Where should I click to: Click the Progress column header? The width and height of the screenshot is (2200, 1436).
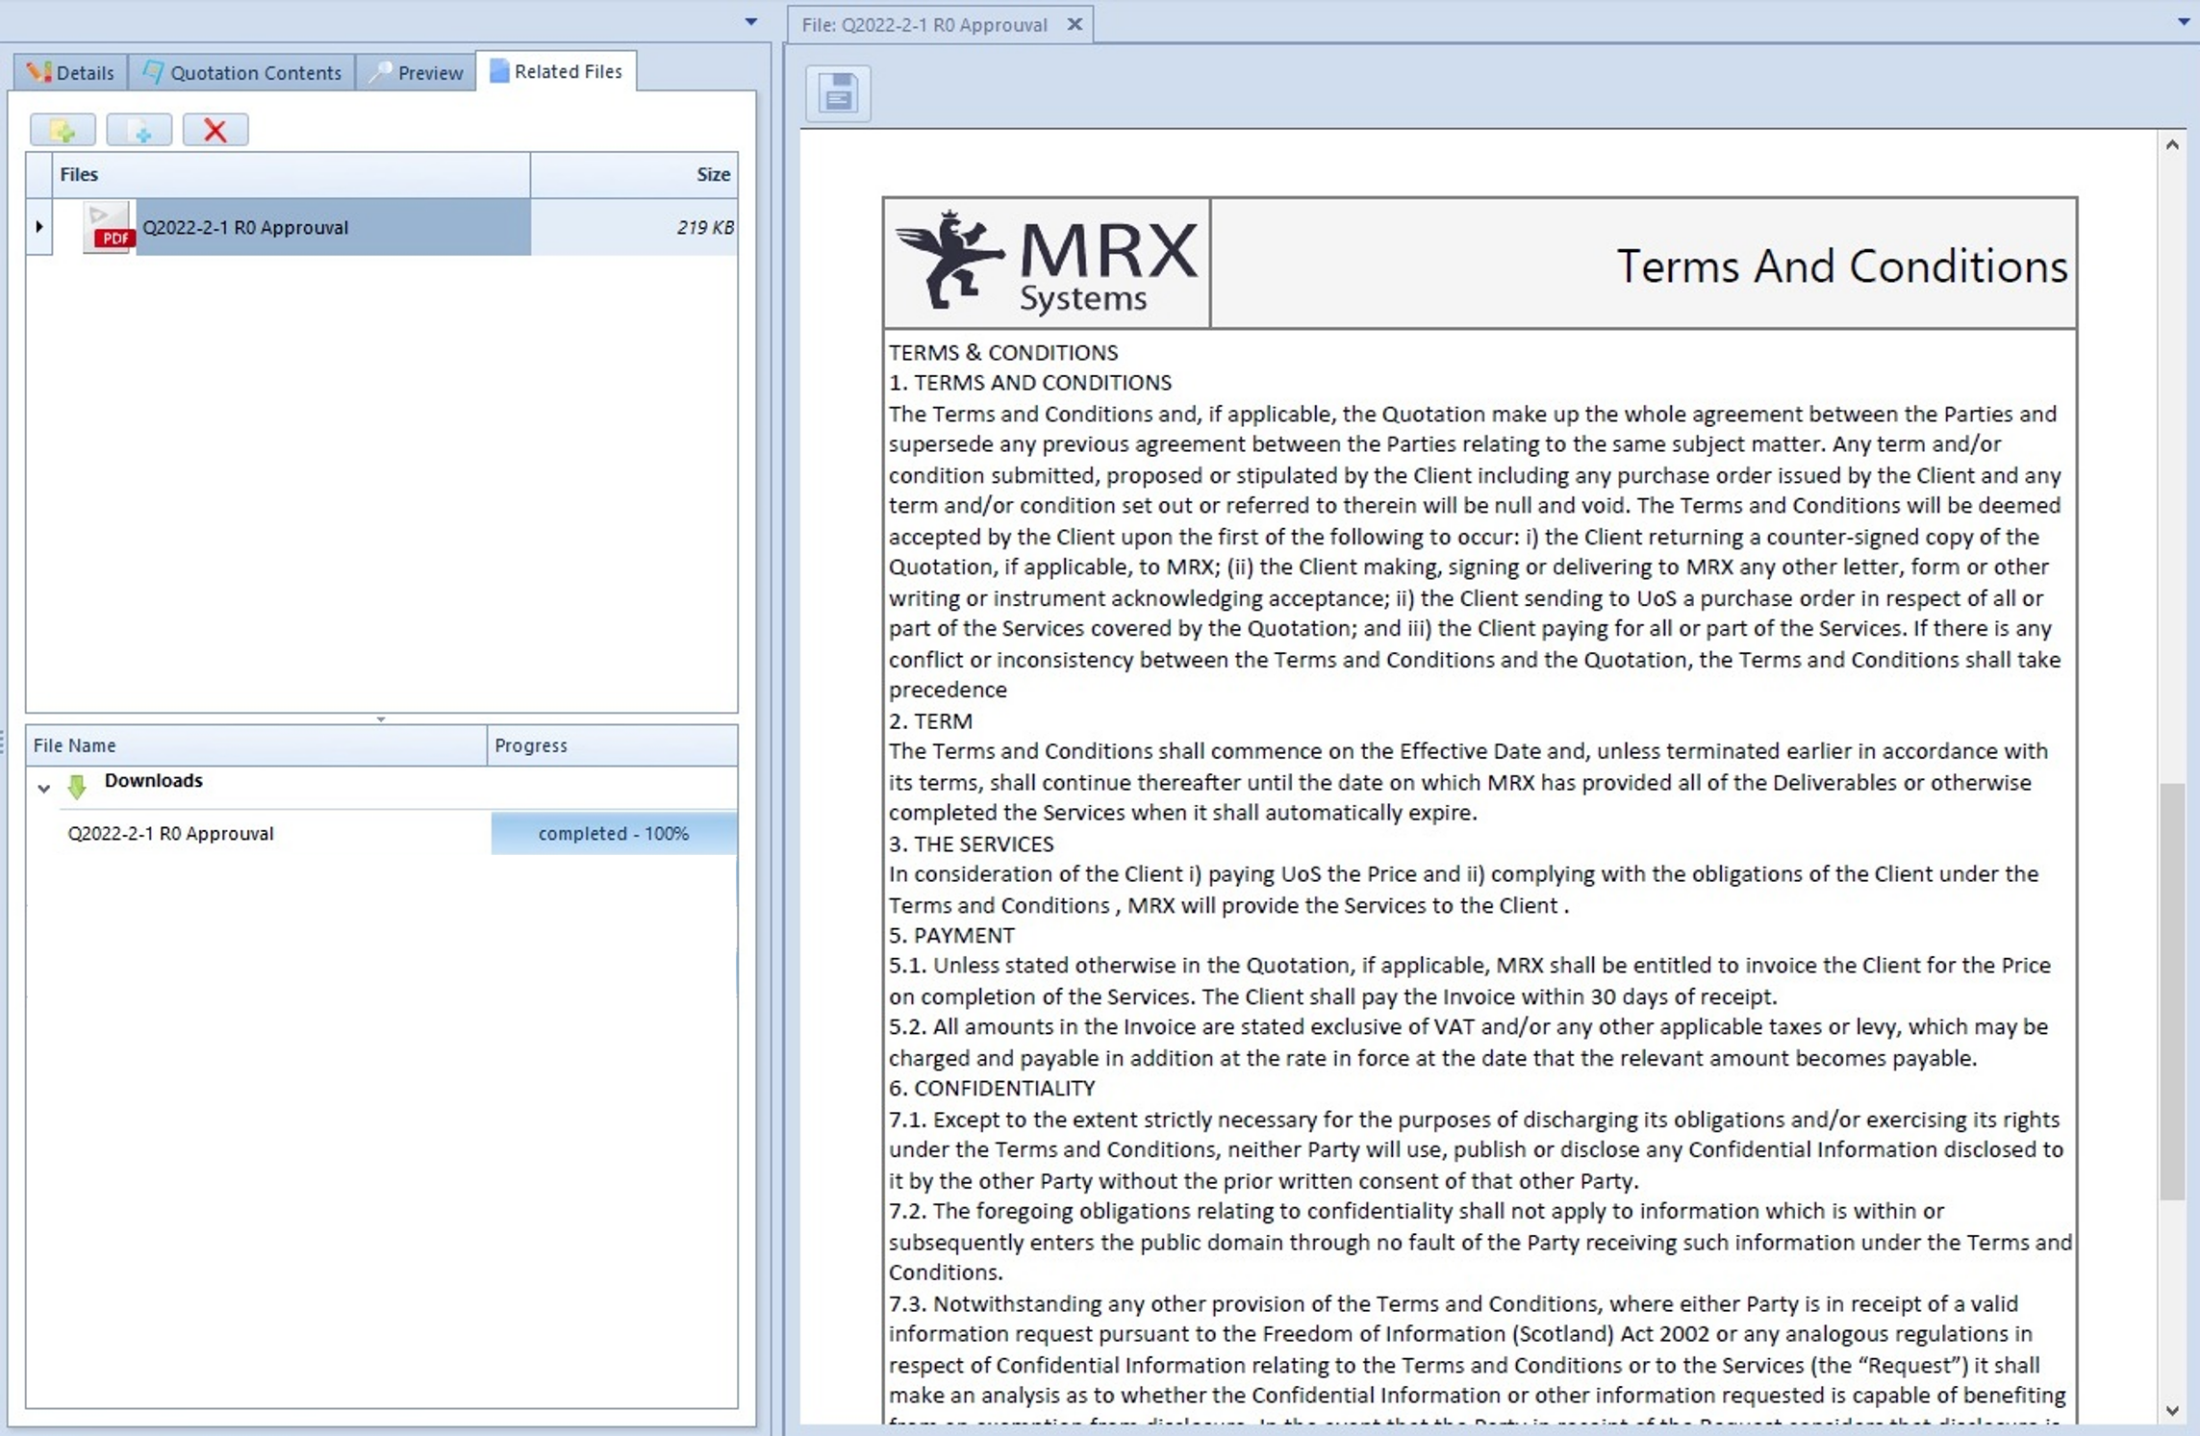tap(613, 745)
